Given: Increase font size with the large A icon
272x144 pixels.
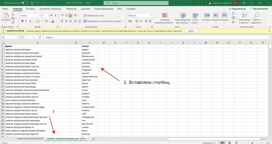Looking at the screenshot, I should point(52,15).
